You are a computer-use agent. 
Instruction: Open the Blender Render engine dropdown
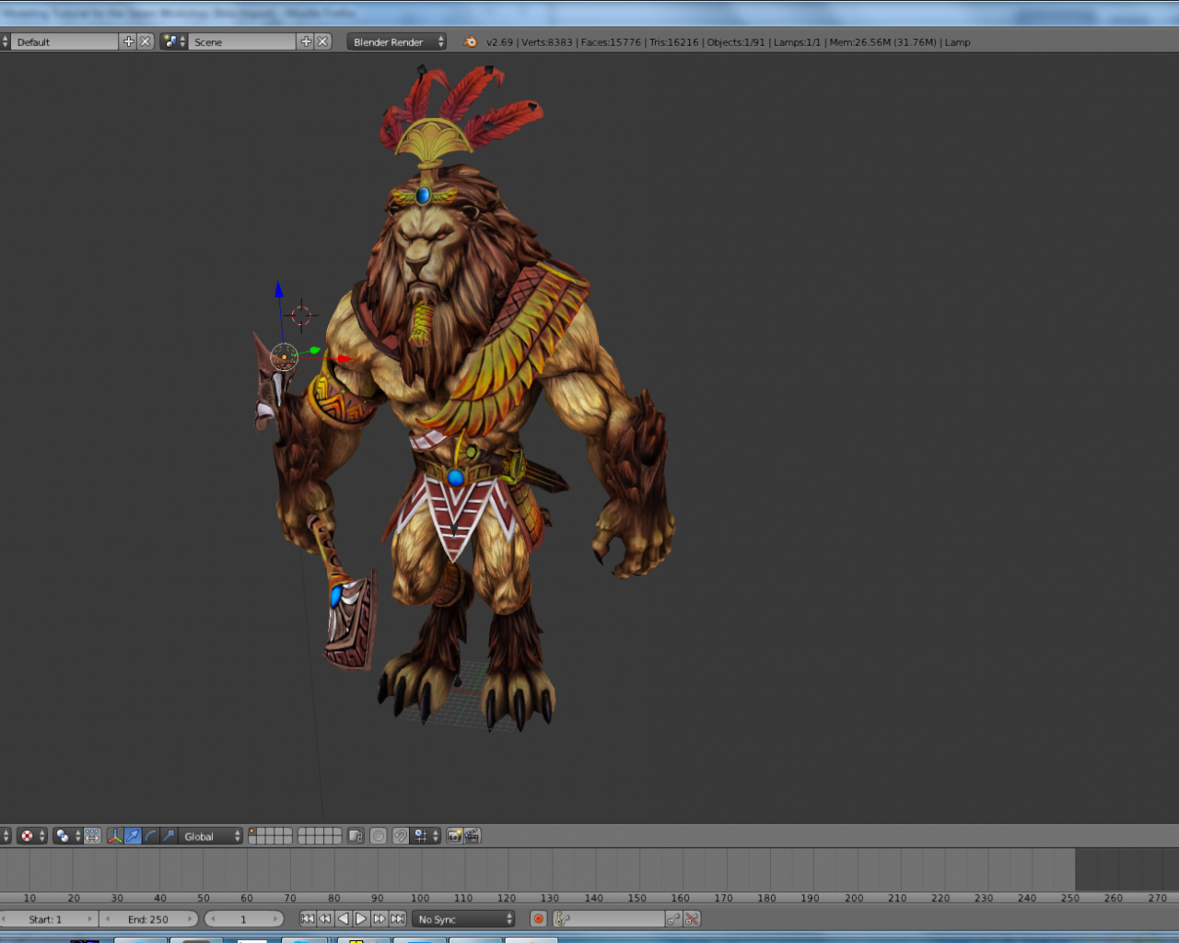click(x=396, y=41)
